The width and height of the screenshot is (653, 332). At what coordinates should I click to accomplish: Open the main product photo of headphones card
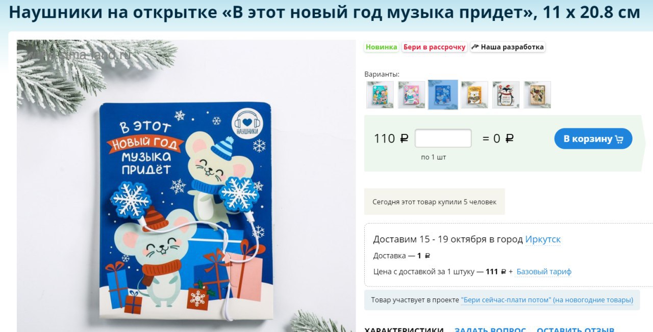click(186, 186)
